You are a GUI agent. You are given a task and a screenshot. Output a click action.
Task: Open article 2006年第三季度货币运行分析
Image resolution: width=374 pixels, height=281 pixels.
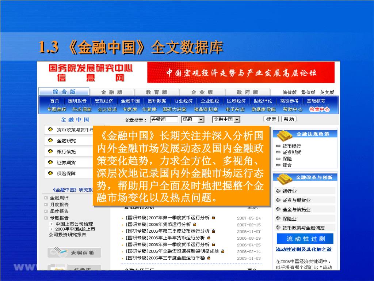pyautogui.click(x=167, y=231)
